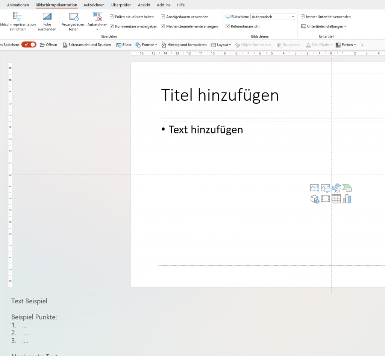Toggle Immer Untertitel verwenden checkbox
The image size is (385, 356).
(303, 17)
